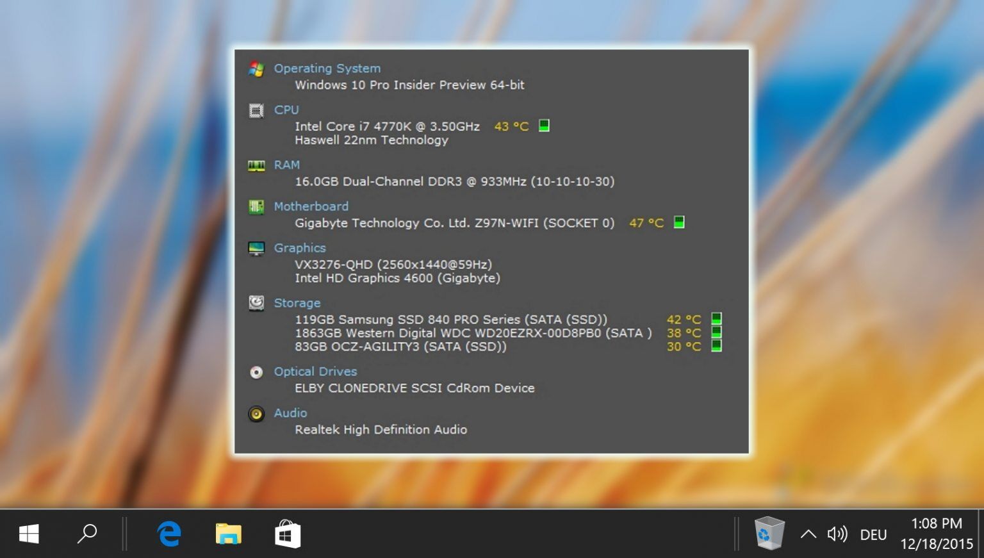Launch Microsoft Edge from the taskbar
The width and height of the screenshot is (984, 558).
coord(169,533)
